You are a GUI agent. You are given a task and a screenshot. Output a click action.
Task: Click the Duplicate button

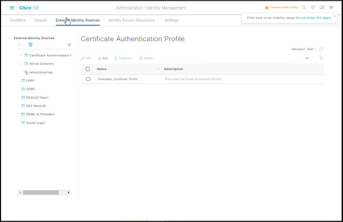(x=123, y=58)
